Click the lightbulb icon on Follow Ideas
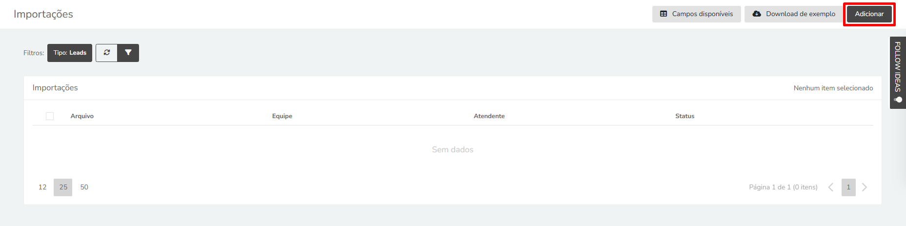Screen dimensions: 906x226 click(x=898, y=100)
